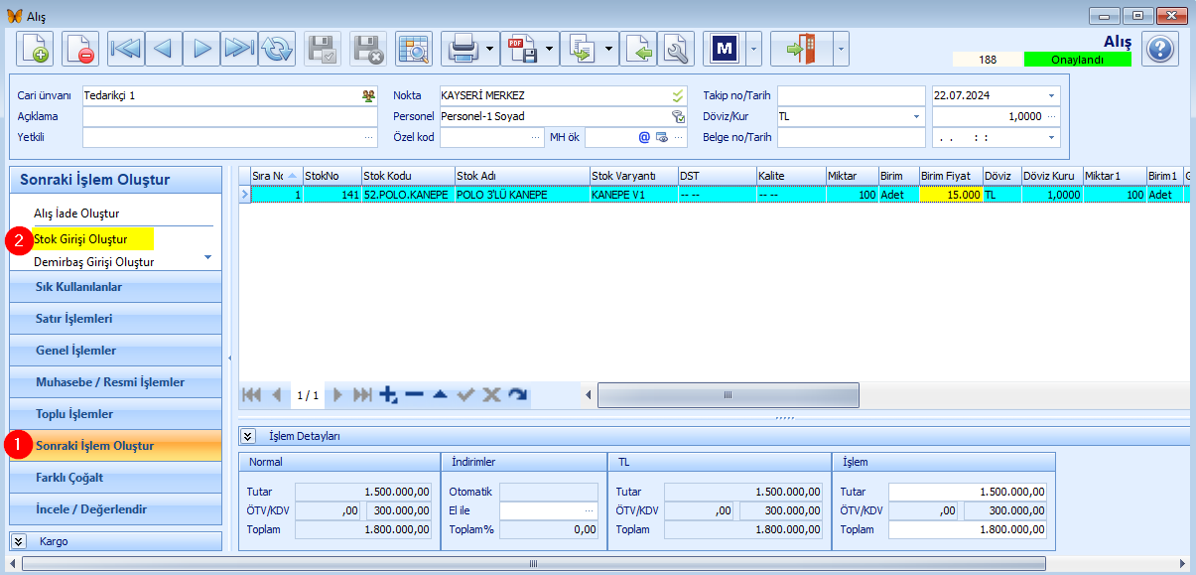
Task: Open the wrench settings icon
Action: coord(676,48)
